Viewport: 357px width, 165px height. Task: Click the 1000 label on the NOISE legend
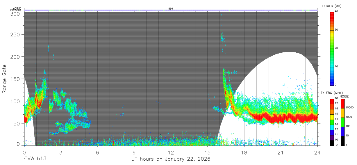click(349, 117)
